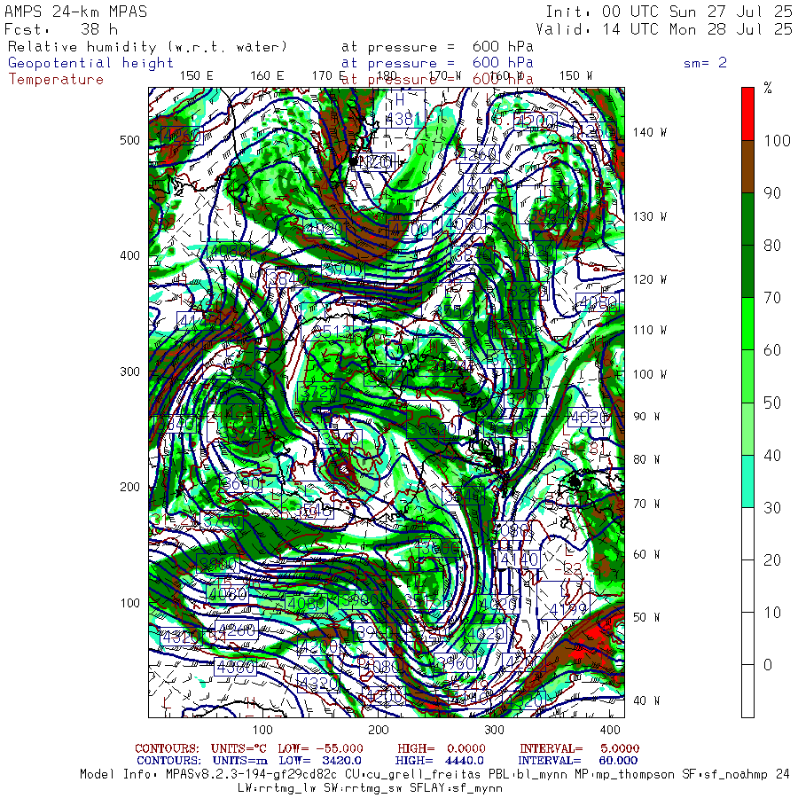Click the '150 W' longitude label at top
Screen dimensions: 798x798
point(575,76)
